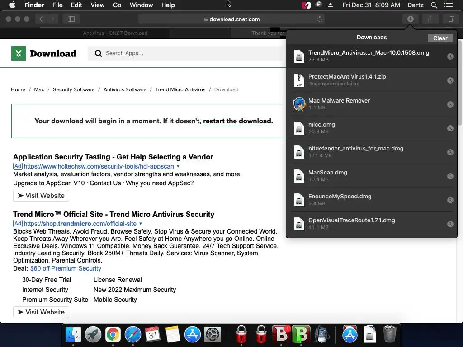Screen dimensions: 463x347
Task: Switch to Antivirus - CNET Download tab
Action: pos(115,33)
